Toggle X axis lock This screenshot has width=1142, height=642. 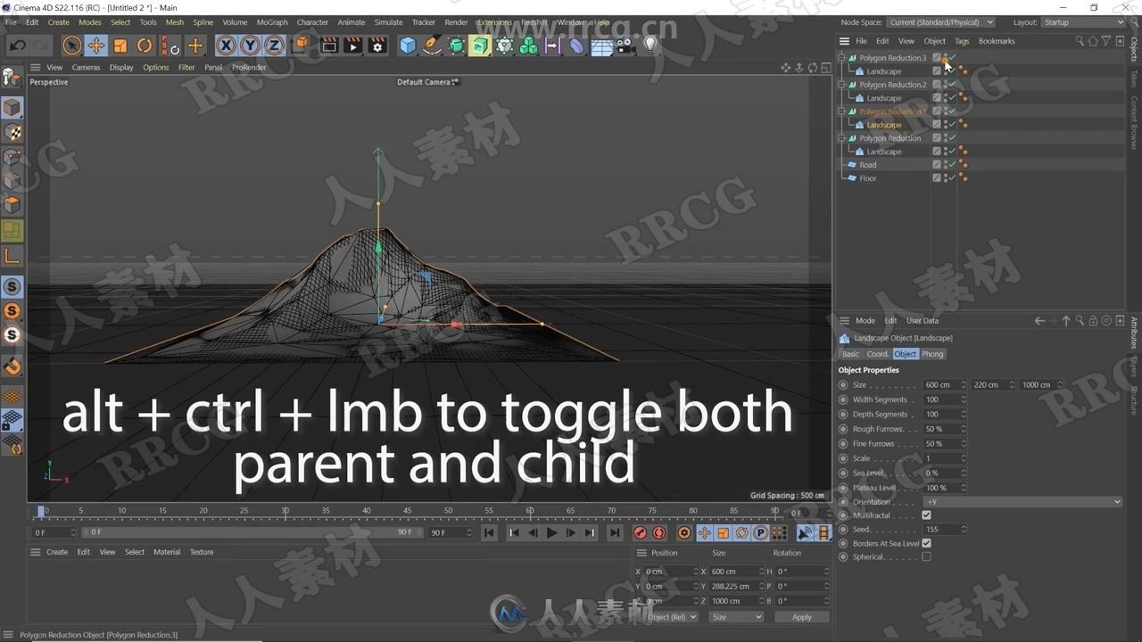[x=227, y=45]
